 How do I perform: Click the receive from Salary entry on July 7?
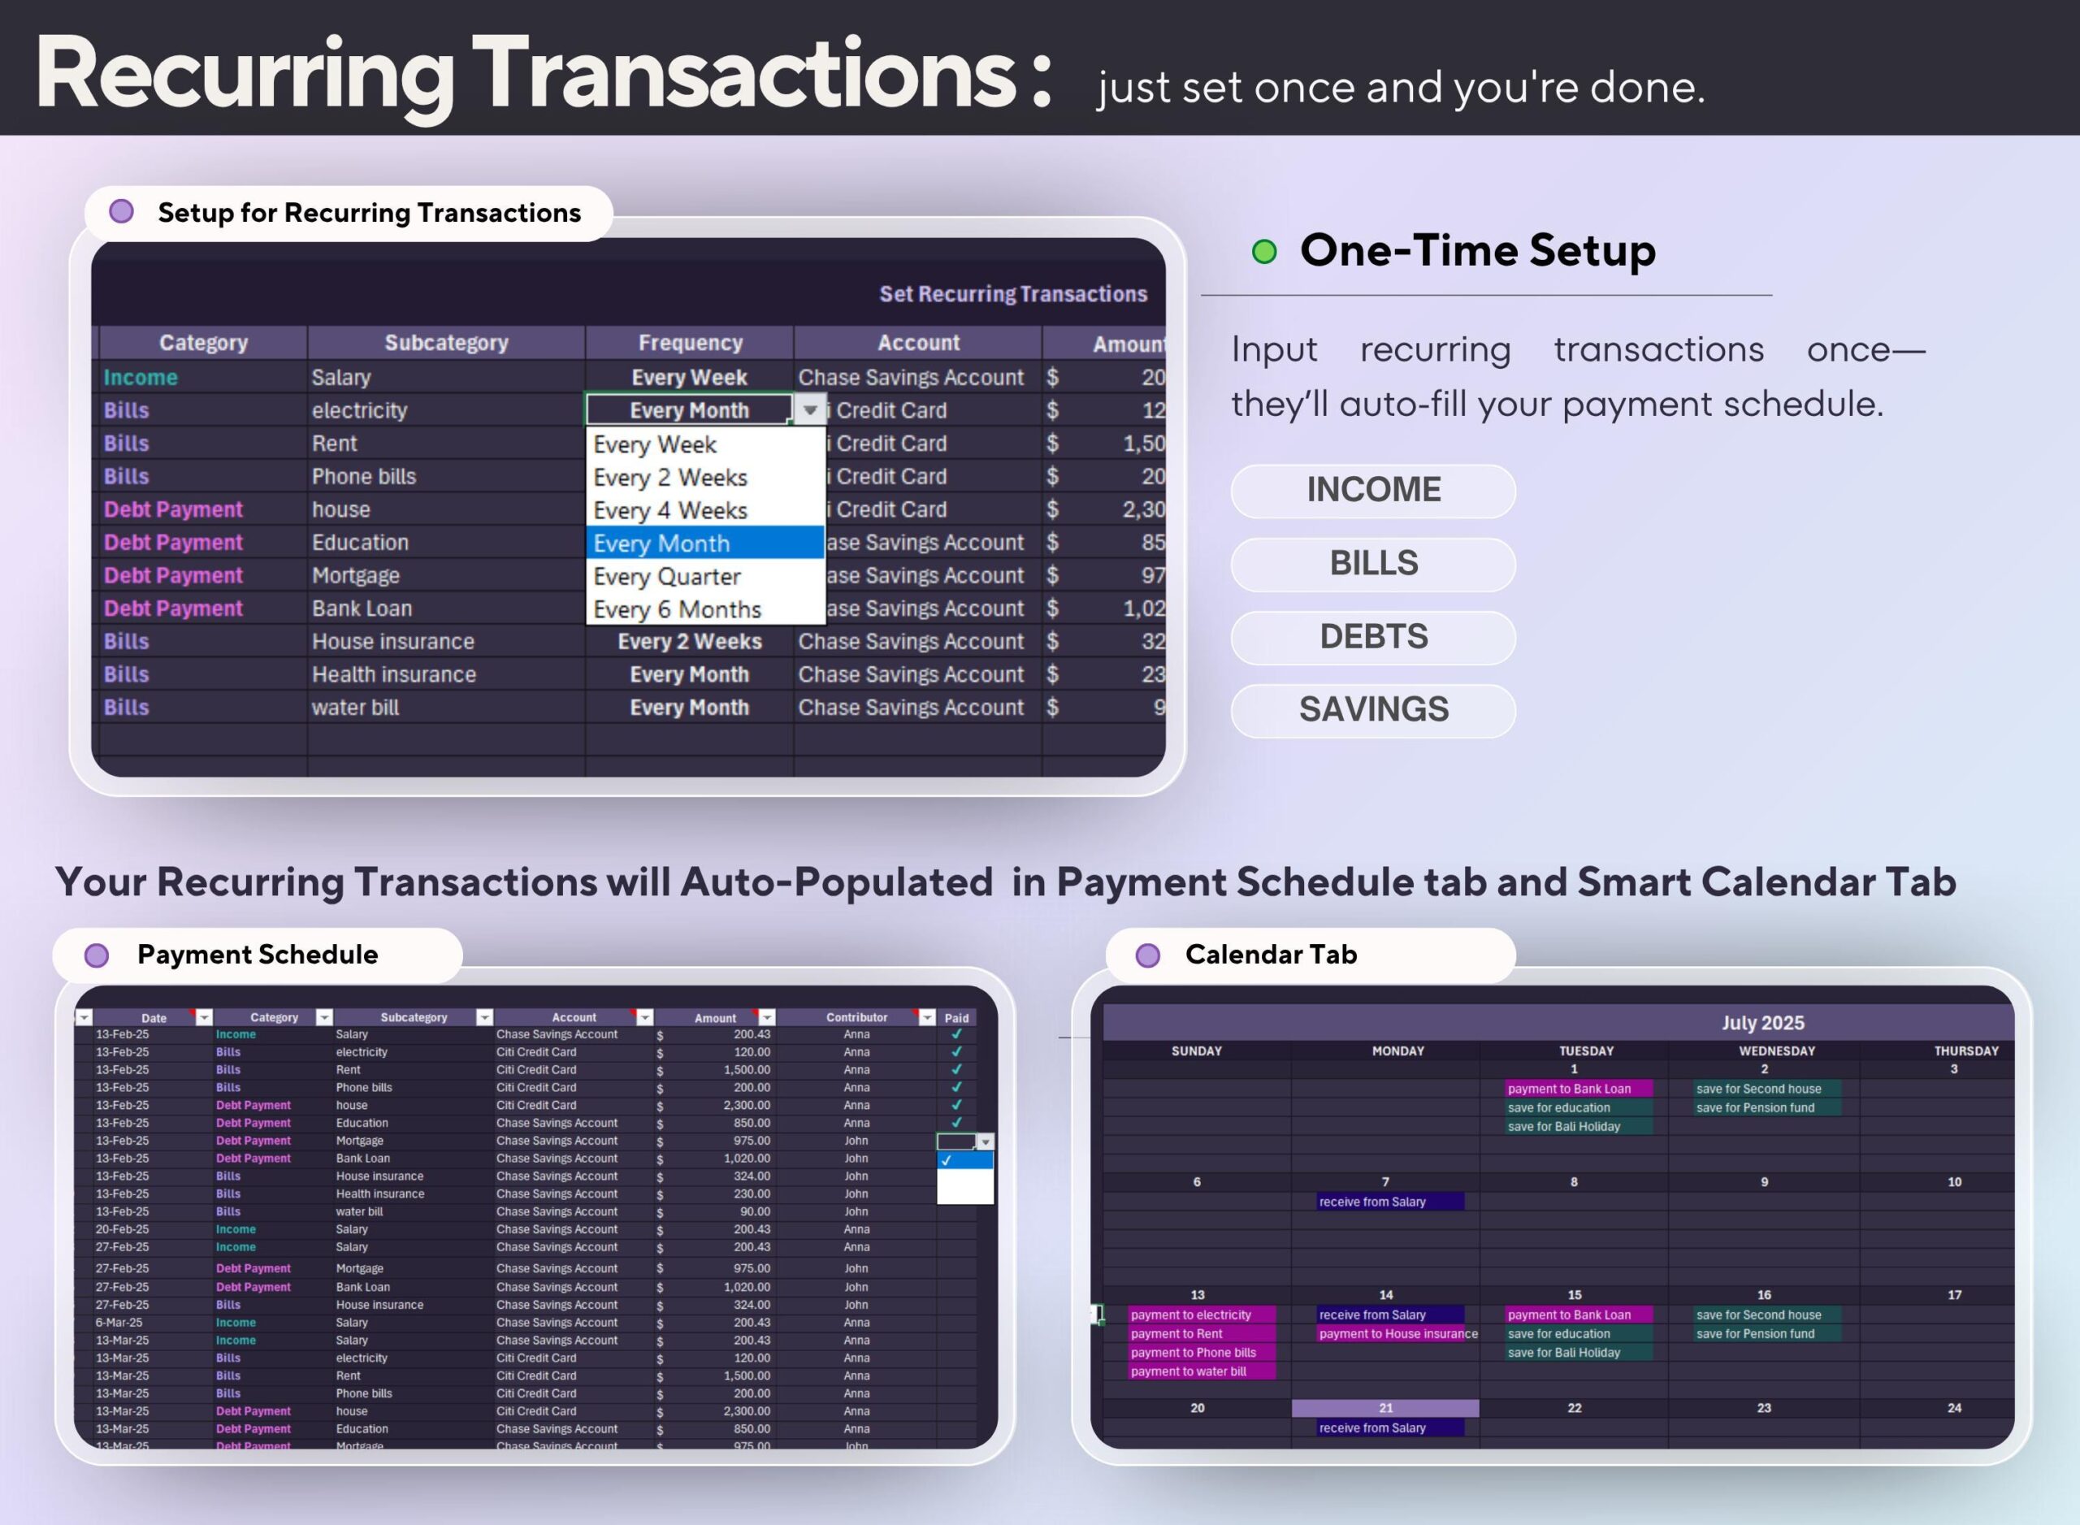[x=1389, y=1201]
